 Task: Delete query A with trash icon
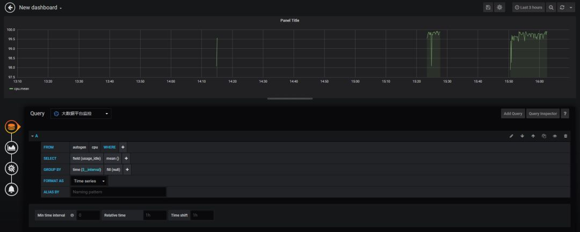[x=565, y=136]
